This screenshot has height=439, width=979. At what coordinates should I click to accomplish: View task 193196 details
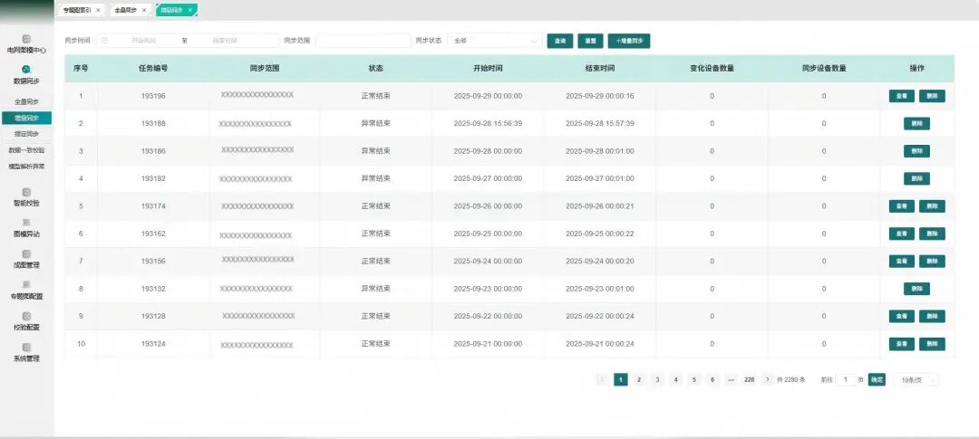pyautogui.click(x=902, y=96)
